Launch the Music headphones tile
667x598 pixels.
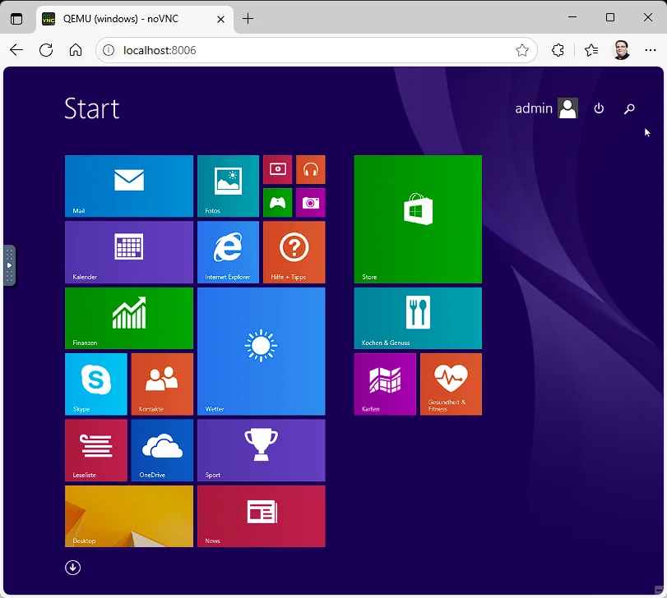311,169
